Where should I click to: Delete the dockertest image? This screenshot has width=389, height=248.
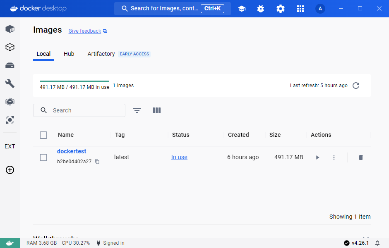point(361,157)
